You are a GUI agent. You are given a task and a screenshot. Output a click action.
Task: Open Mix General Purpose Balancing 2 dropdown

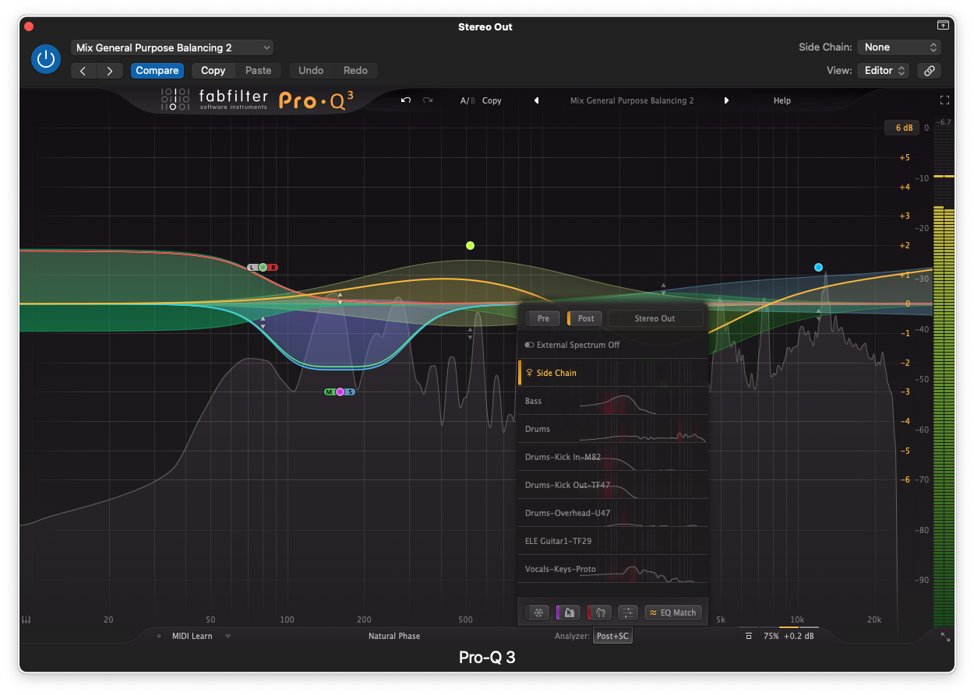[x=172, y=47]
